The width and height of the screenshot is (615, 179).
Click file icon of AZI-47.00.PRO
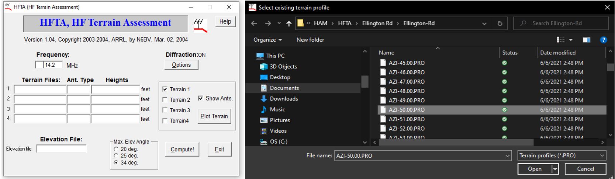click(383, 81)
